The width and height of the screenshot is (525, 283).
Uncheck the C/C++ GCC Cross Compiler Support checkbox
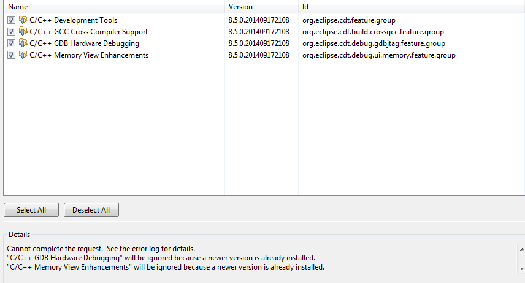[x=12, y=32]
